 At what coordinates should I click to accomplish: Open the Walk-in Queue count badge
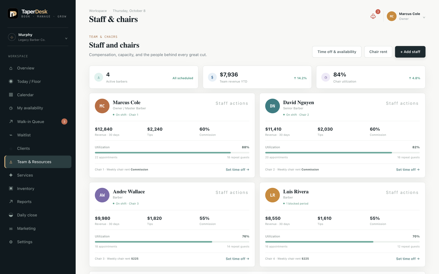point(64,121)
